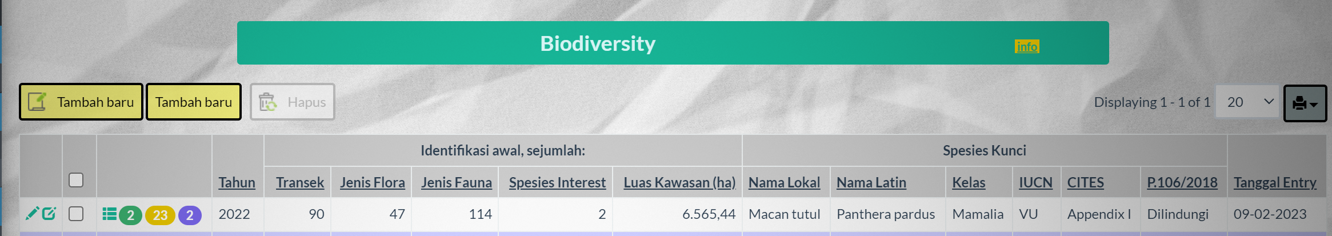
Task: Sort by Tahun column header
Action: 237,182
